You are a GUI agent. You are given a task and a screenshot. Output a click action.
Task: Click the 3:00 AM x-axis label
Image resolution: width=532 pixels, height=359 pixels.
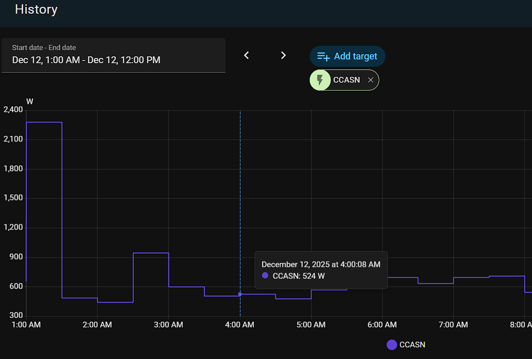(169, 325)
